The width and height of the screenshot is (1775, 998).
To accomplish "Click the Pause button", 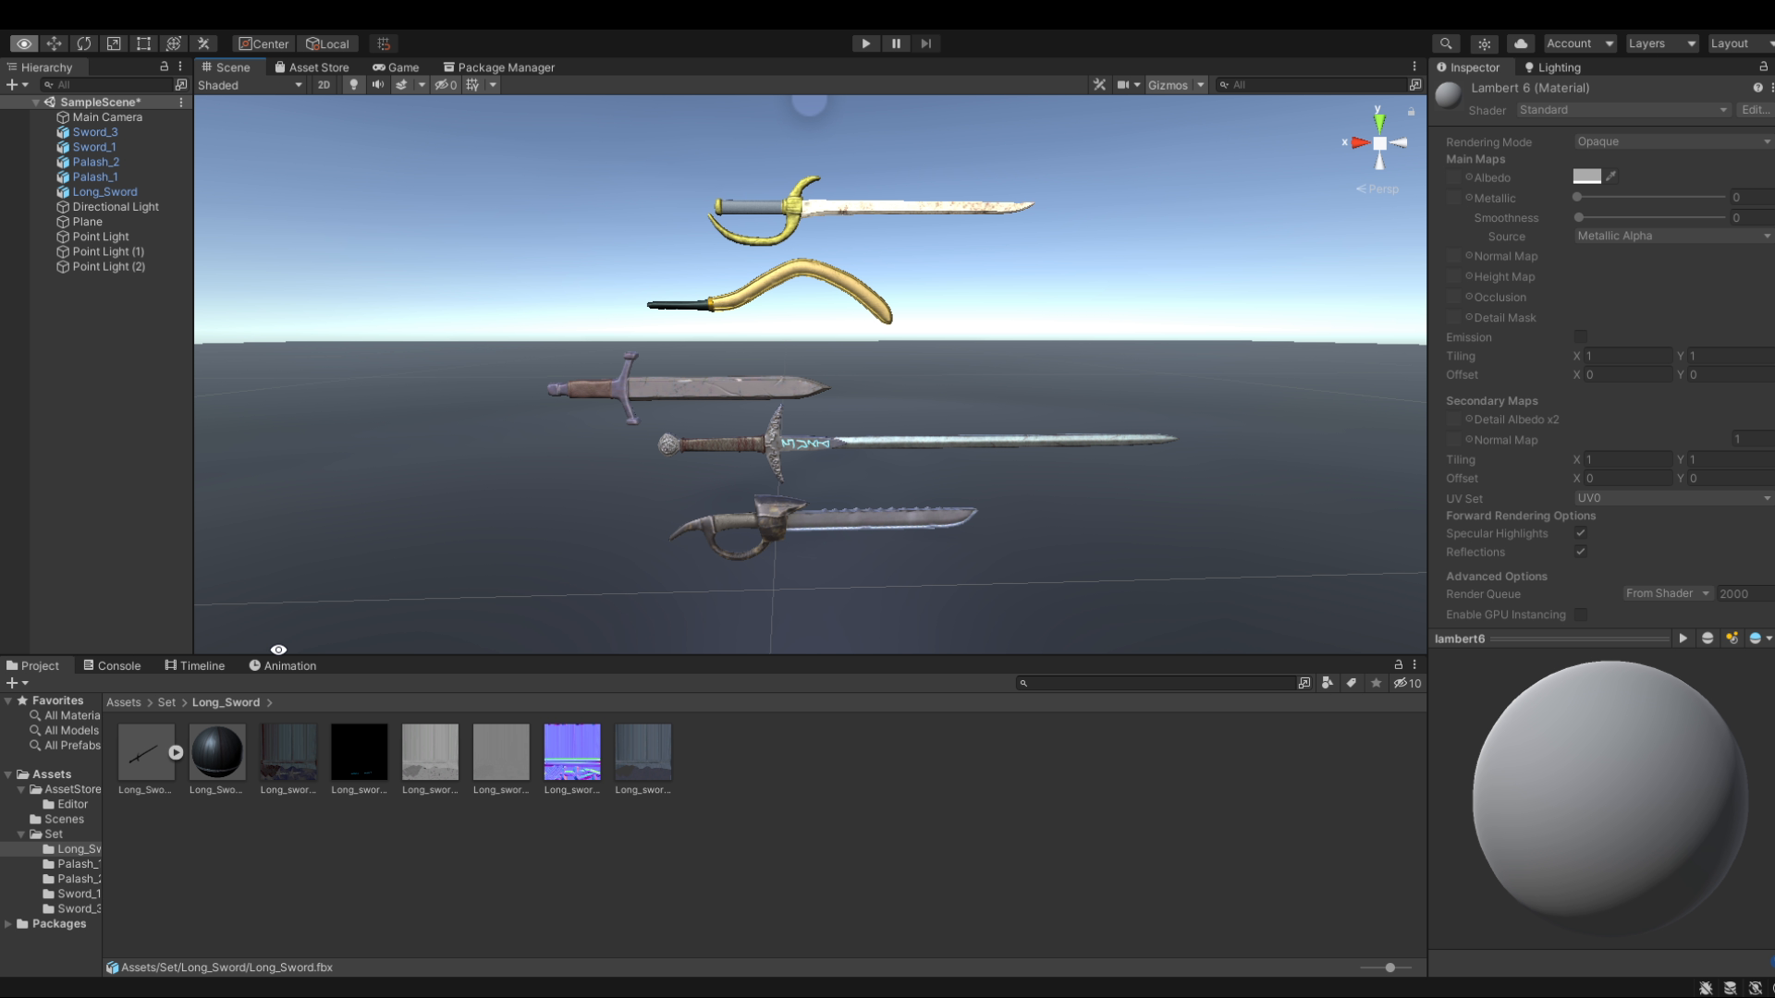I will coord(896,43).
